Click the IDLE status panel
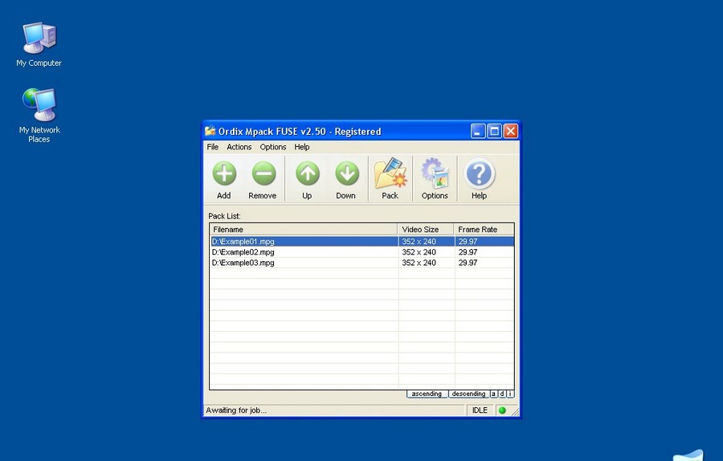This screenshot has height=461, width=723. (x=480, y=410)
